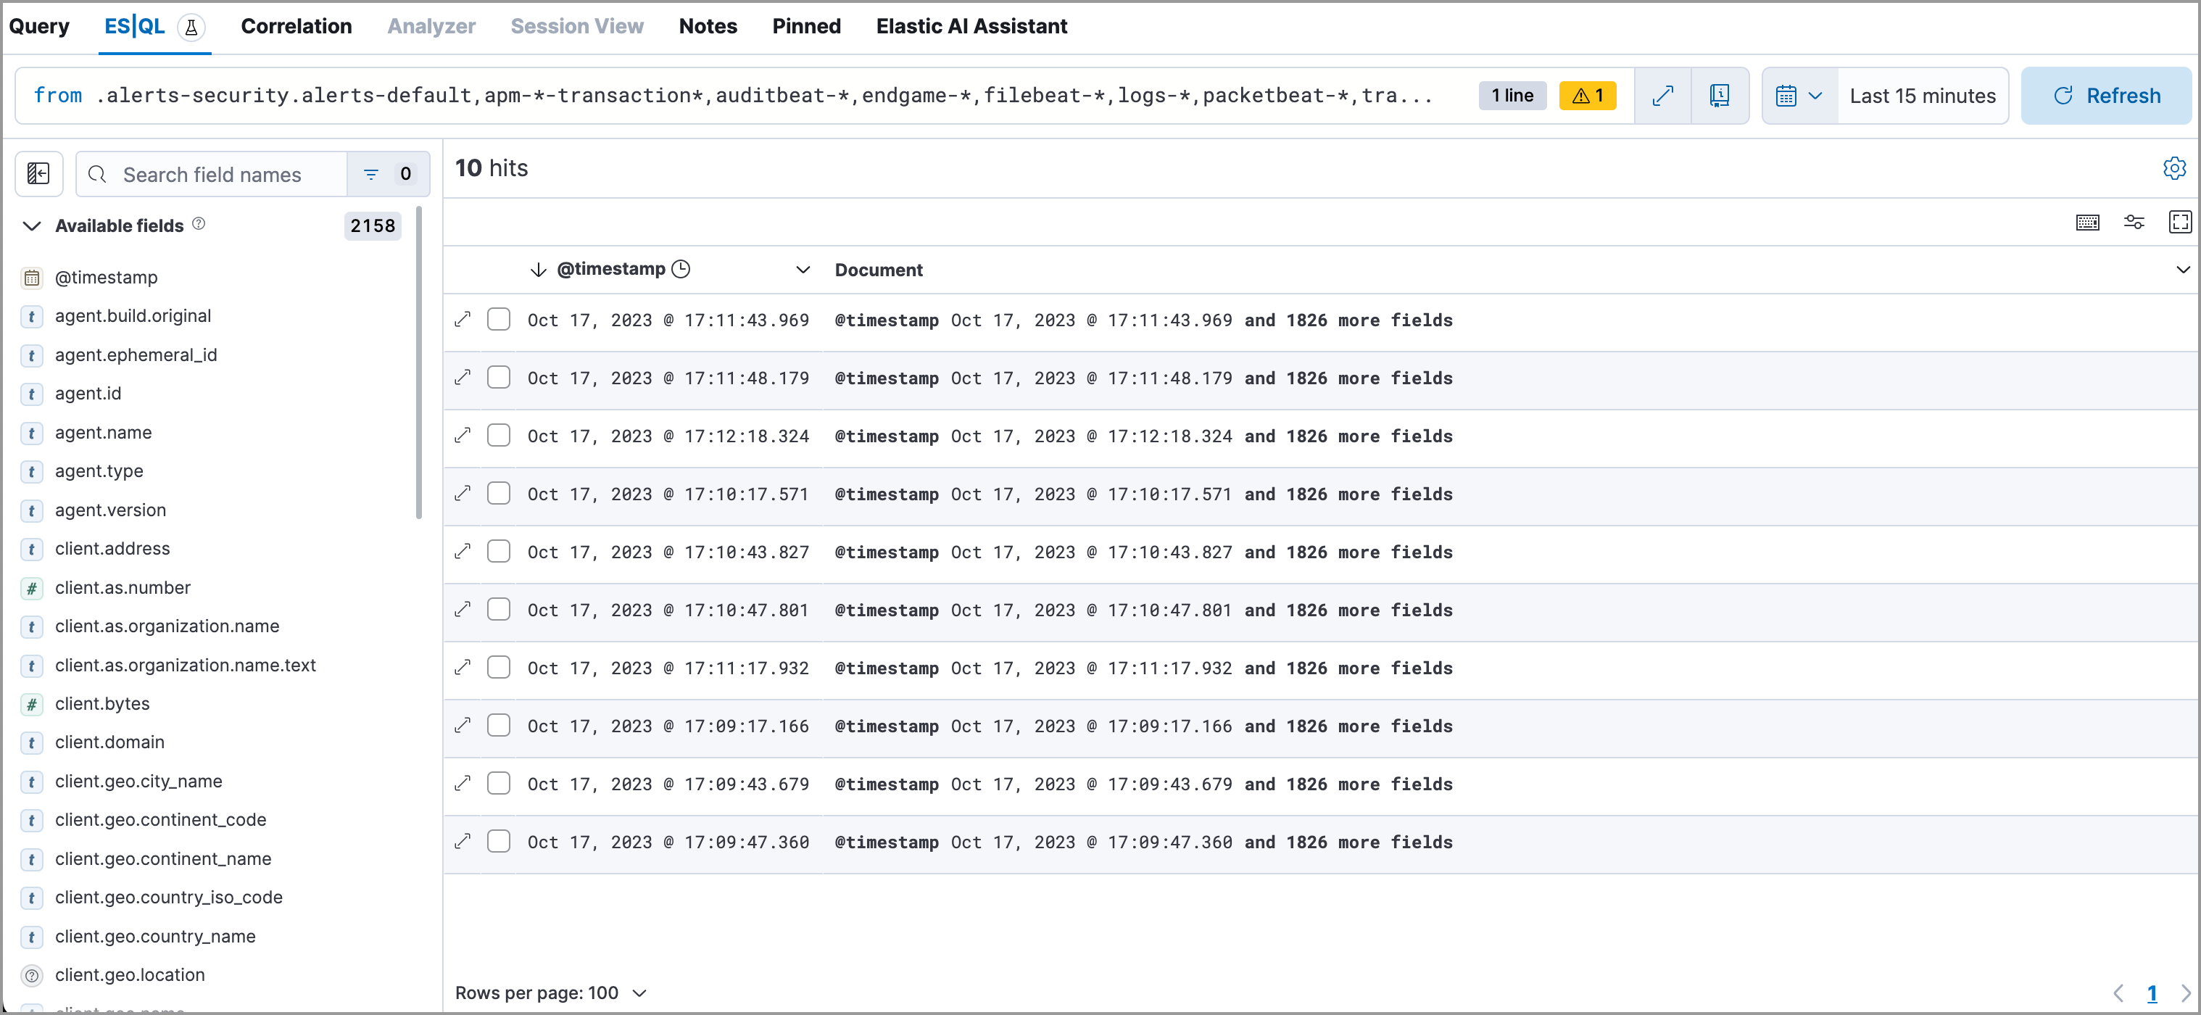
Task: Collapse the fields sidebar panel
Action: (x=38, y=173)
